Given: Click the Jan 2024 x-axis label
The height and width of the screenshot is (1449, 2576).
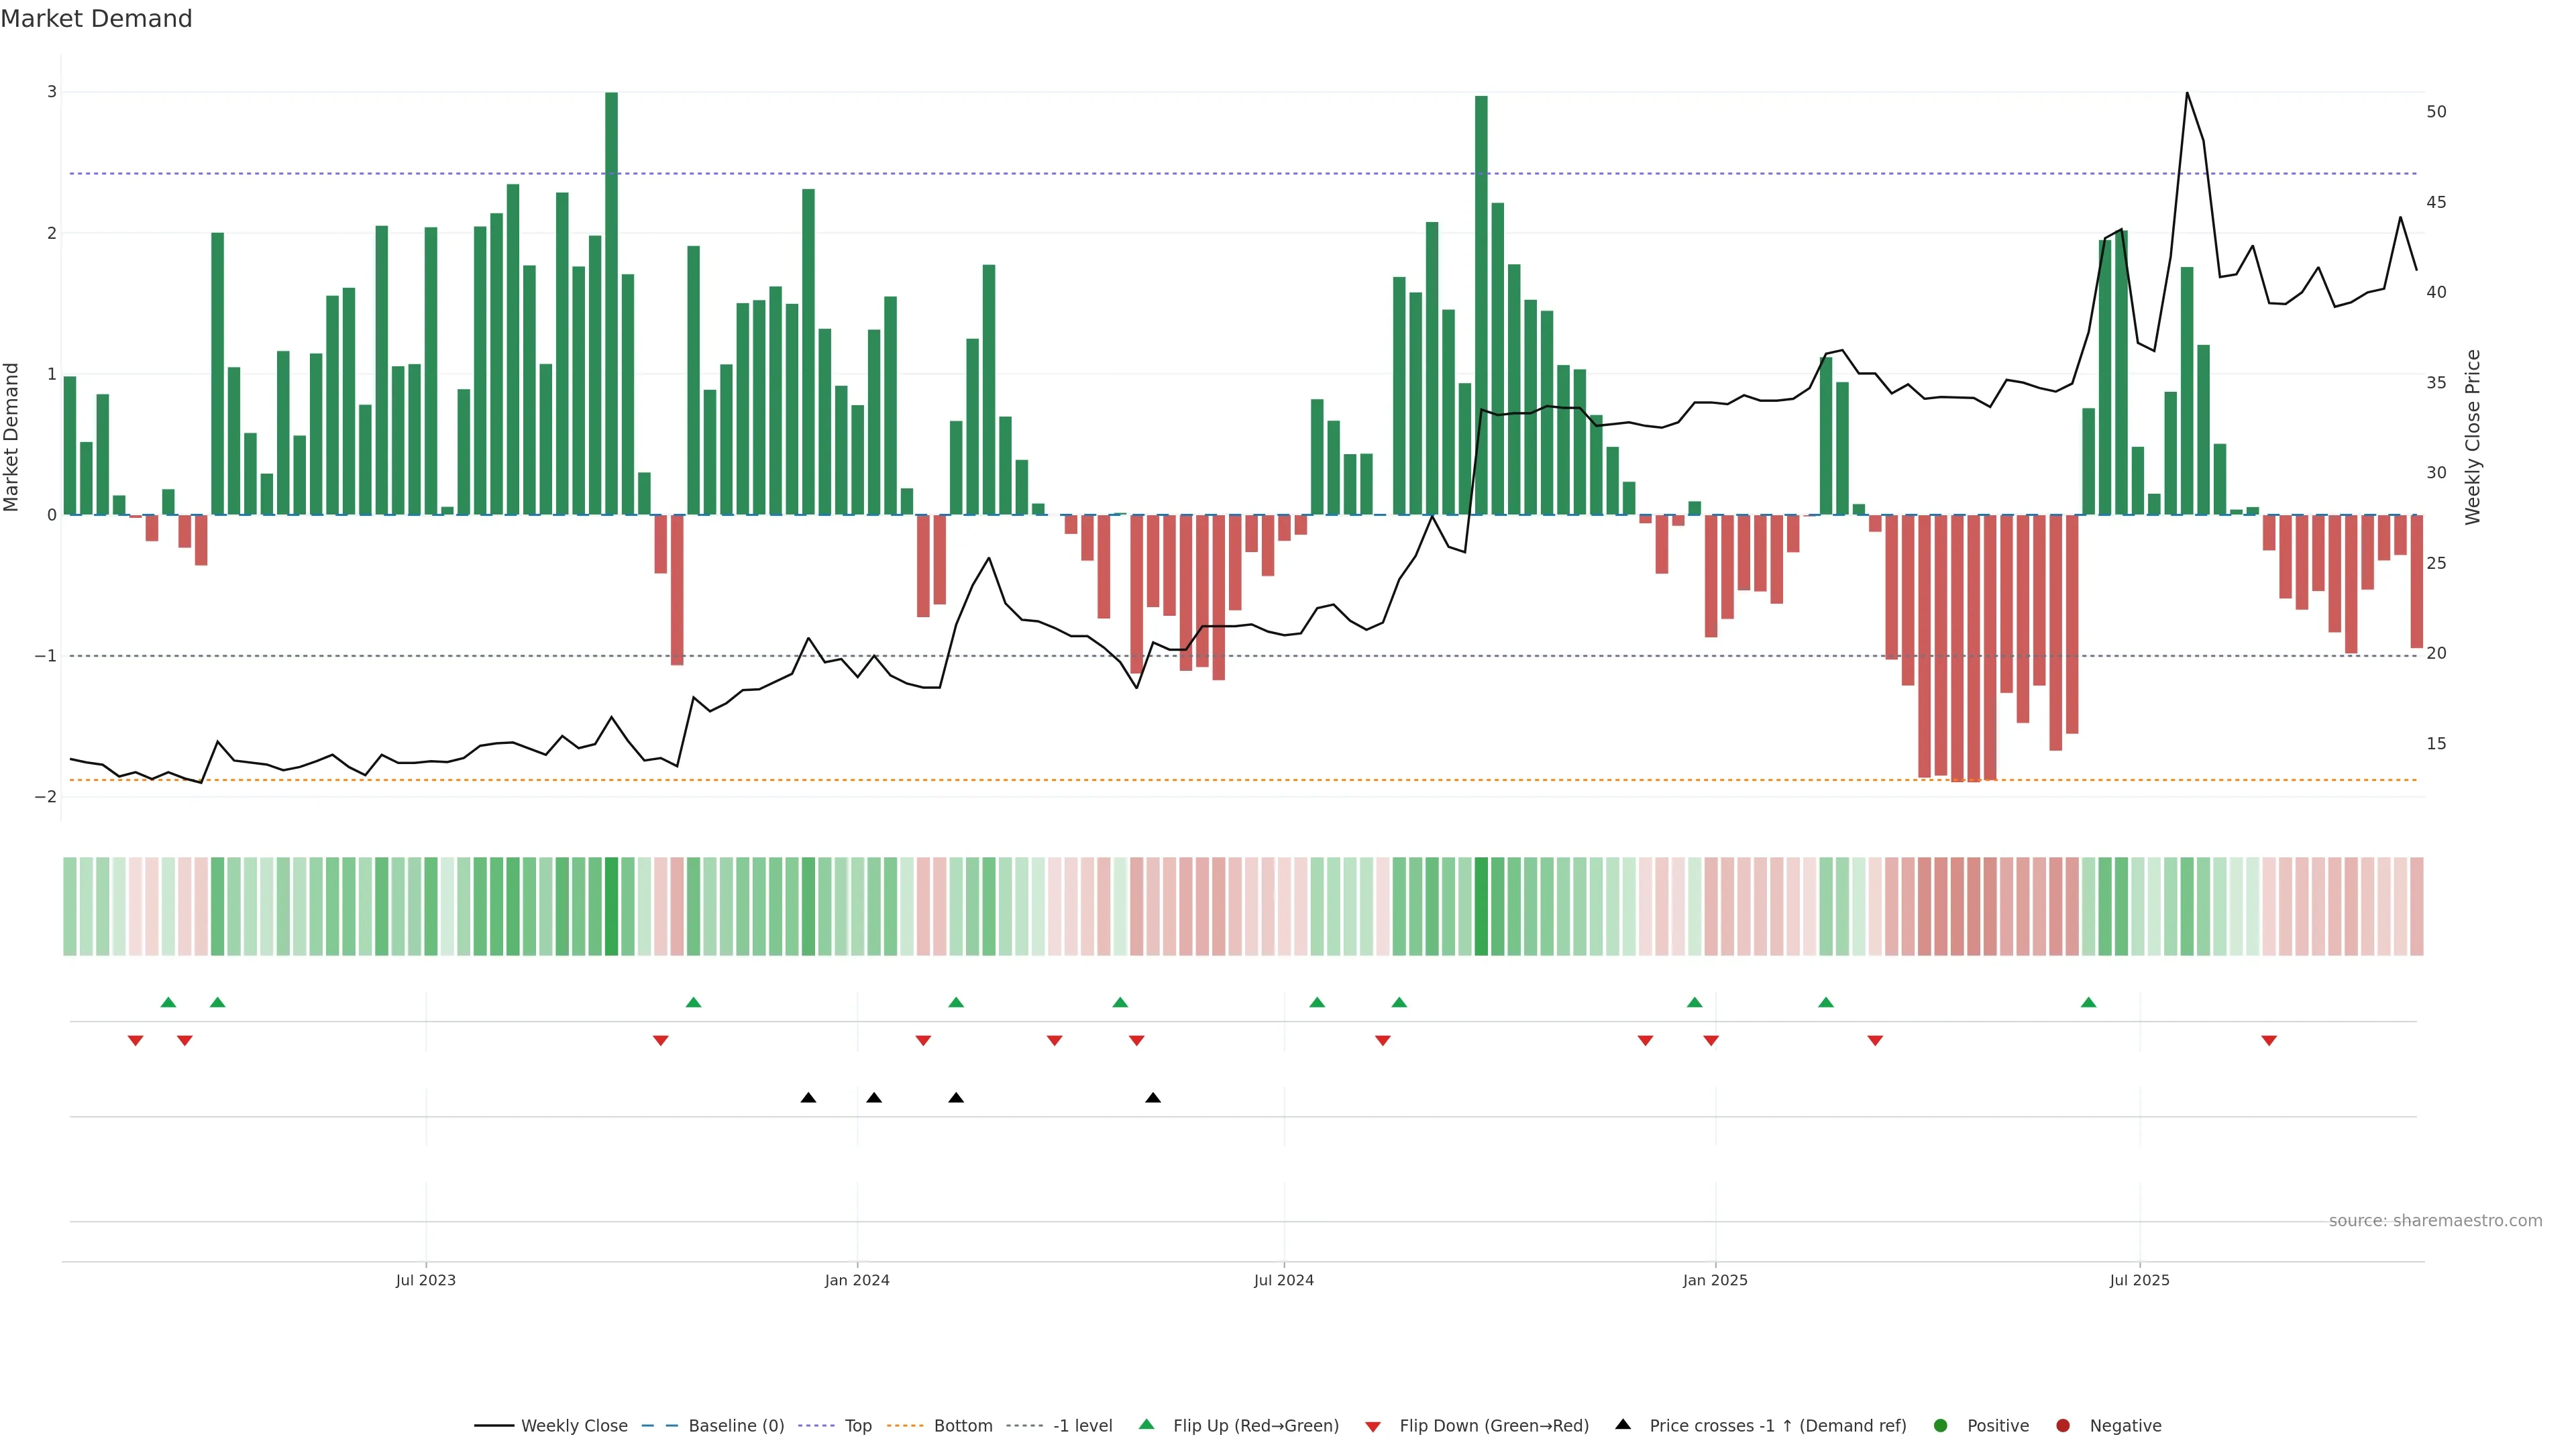Looking at the screenshot, I should click(857, 1280).
